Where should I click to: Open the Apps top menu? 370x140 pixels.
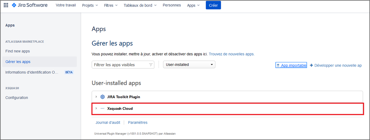point(193,5)
